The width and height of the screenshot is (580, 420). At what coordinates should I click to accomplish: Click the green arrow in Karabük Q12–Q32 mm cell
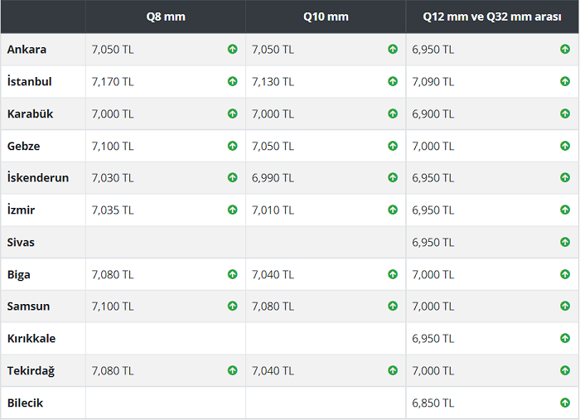565,113
